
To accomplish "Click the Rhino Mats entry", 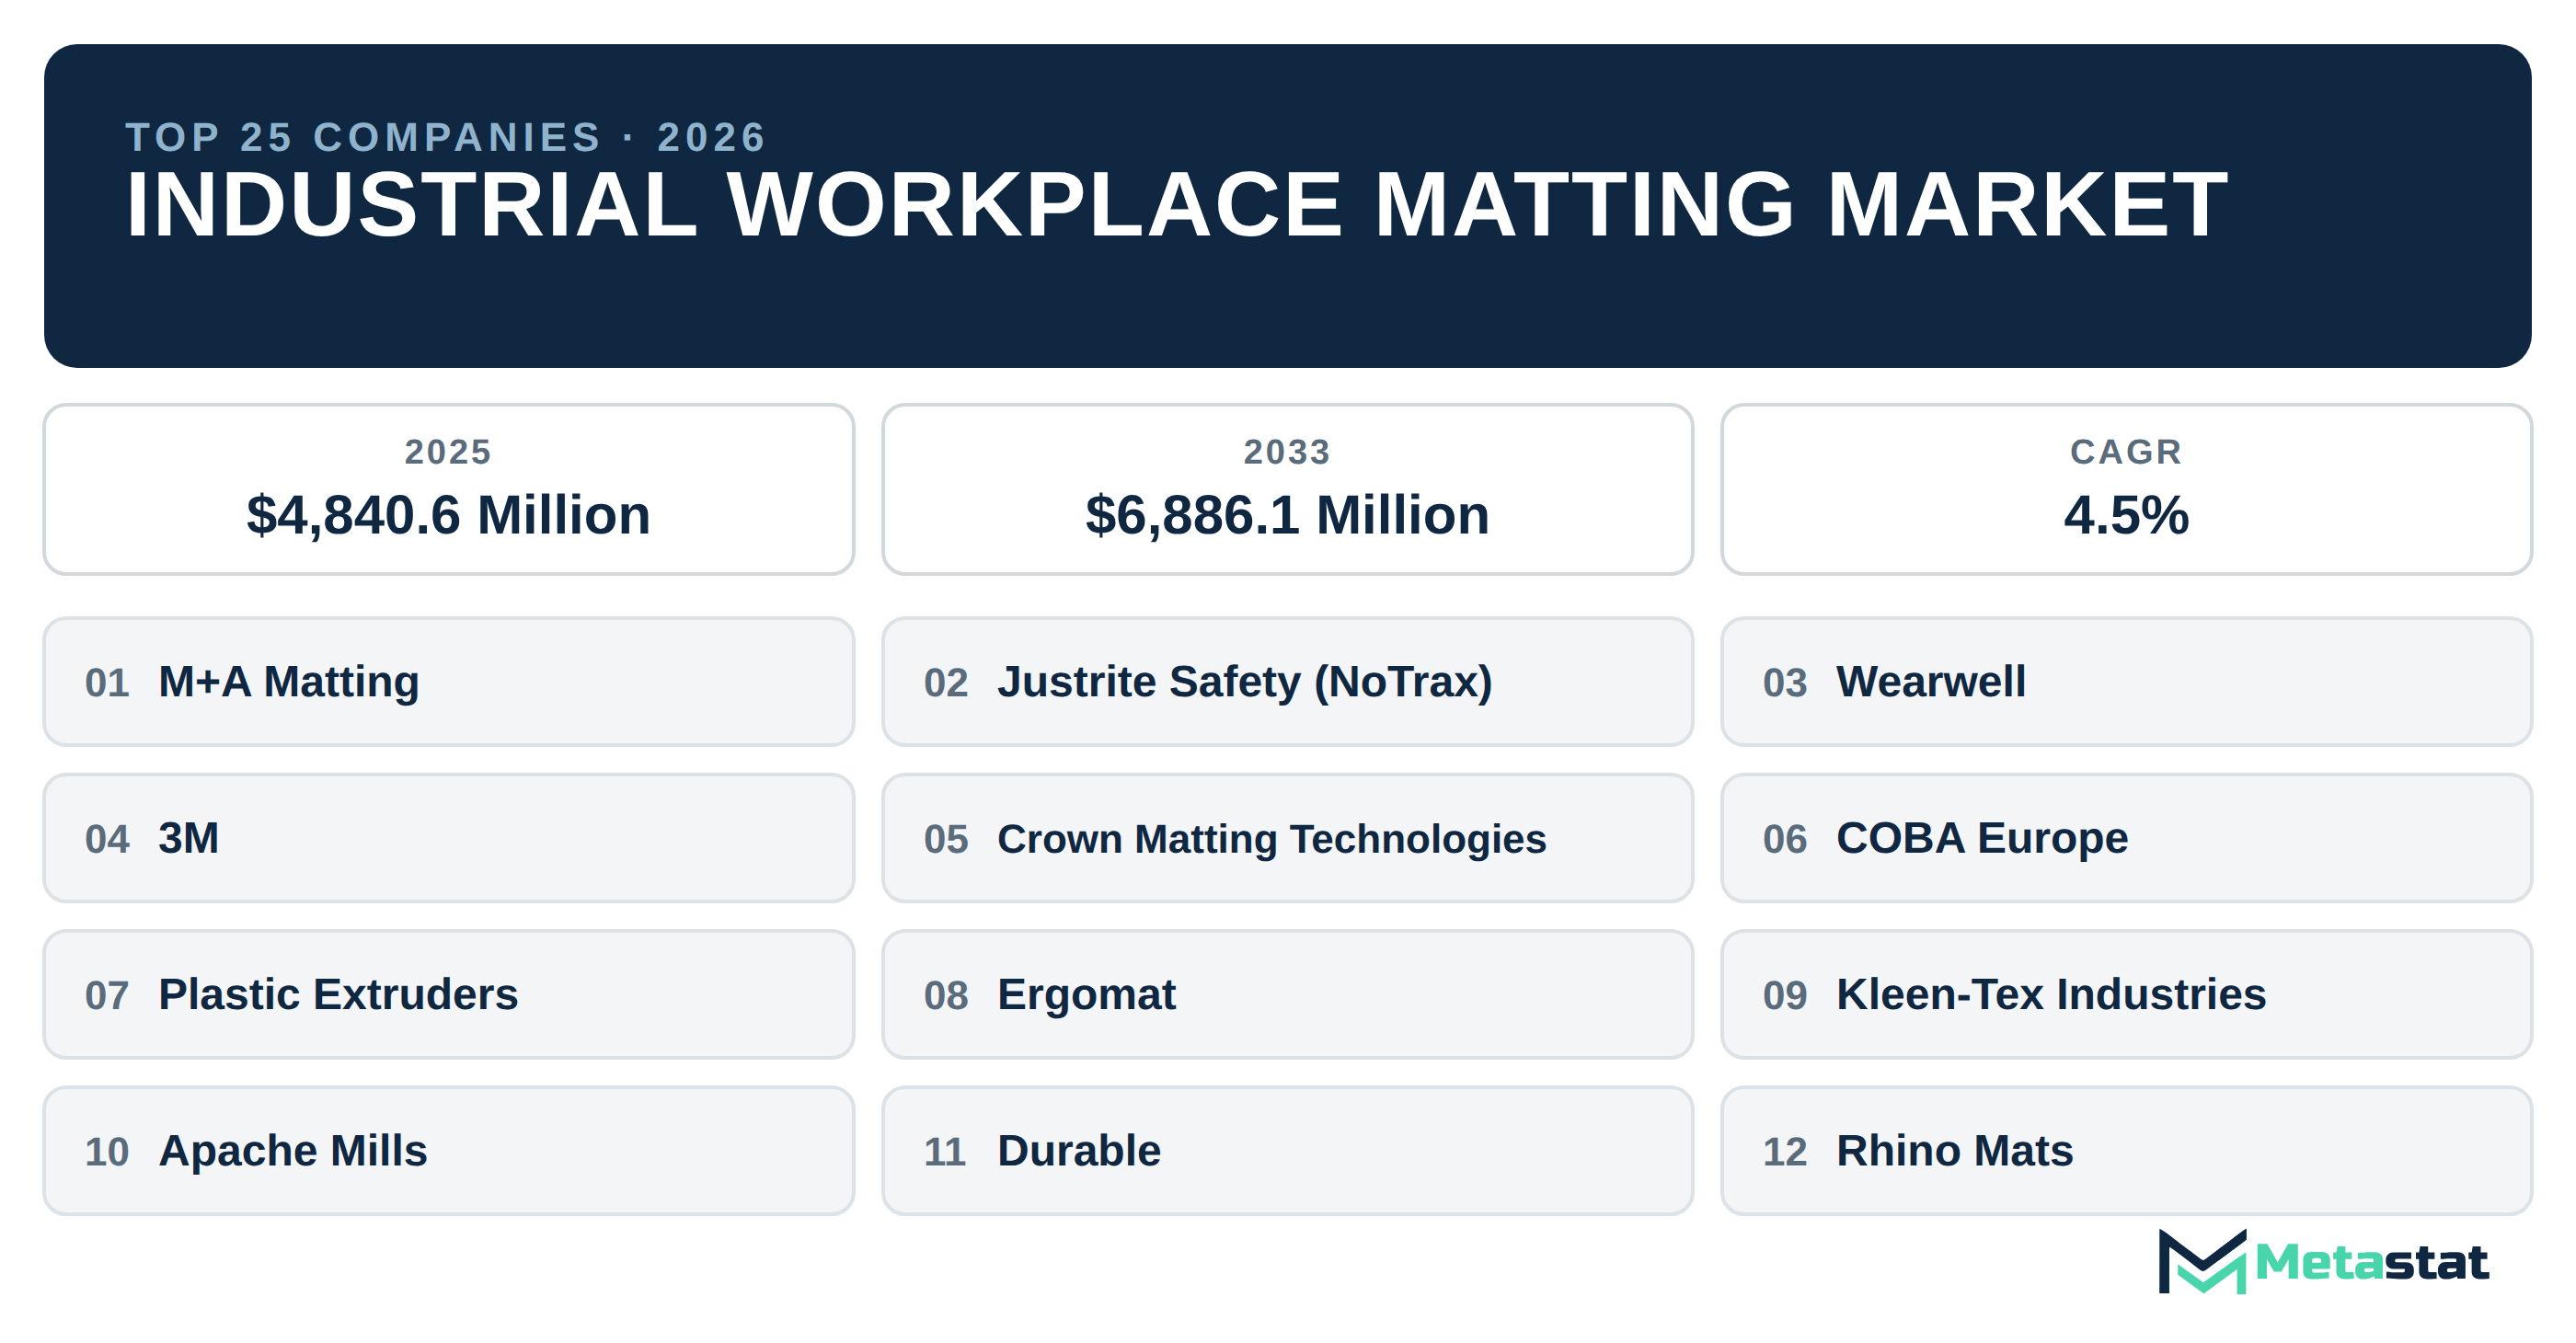I will click(2126, 1151).
